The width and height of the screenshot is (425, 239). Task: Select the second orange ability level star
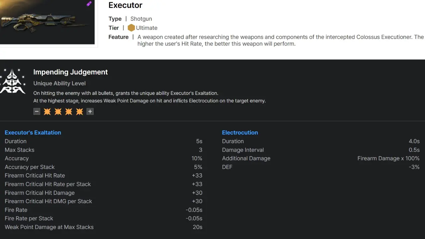click(x=58, y=112)
